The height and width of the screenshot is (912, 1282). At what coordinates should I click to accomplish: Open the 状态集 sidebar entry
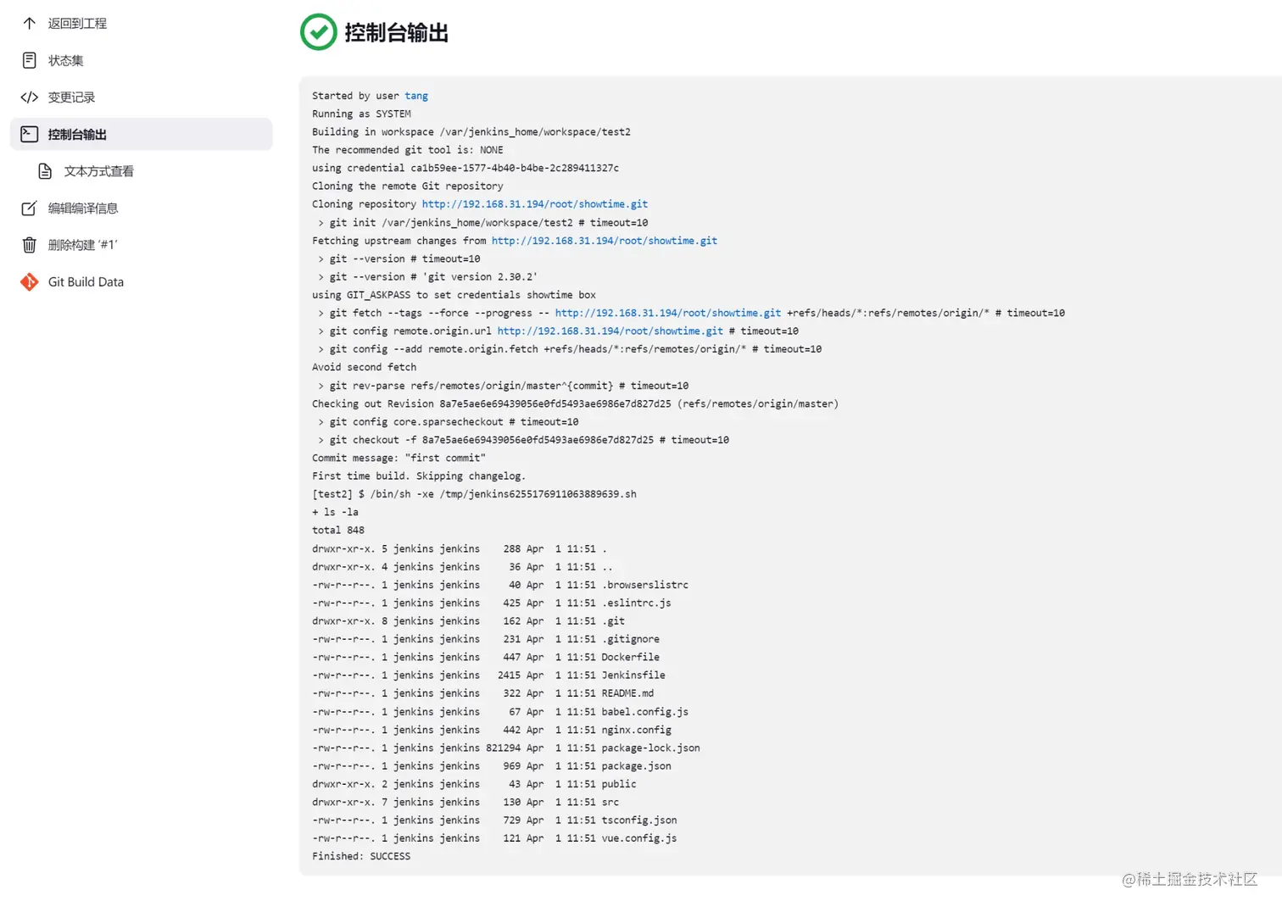click(x=141, y=60)
